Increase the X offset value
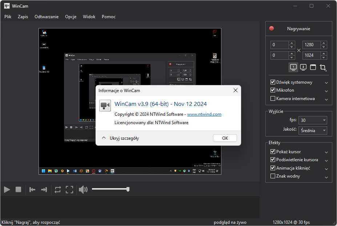 (292, 43)
